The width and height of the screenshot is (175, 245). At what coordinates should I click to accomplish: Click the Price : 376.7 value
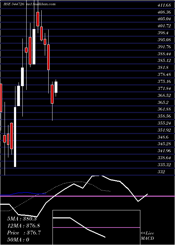click(24, 233)
